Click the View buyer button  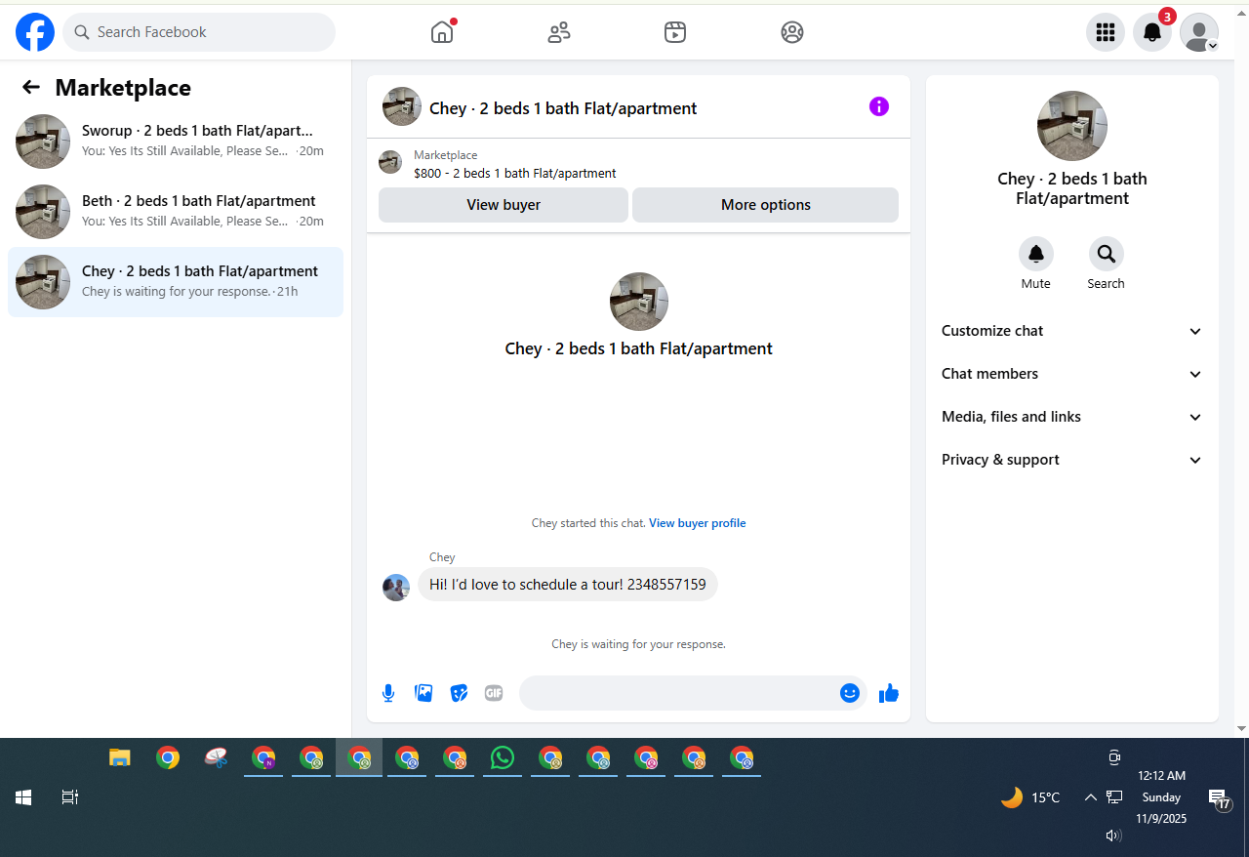pos(504,205)
